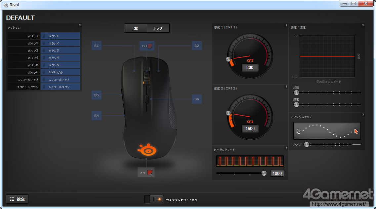Open action dropdown for ボタン1
This screenshot has width=376, height=209.
point(60,36)
